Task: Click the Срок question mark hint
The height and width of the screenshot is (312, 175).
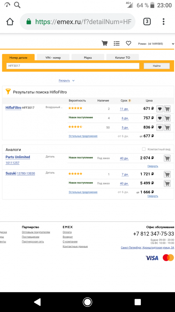Action: click(x=130, y=101)
